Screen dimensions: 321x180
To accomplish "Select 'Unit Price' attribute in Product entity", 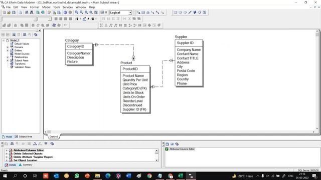I will [130, 84].
